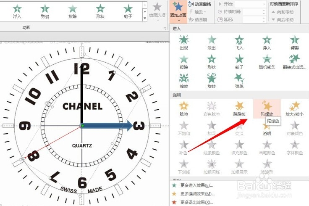309x206 pixels.
Task: Choose the 弹跳 entrance effect
Action: pyautogui.click(x=239, y=81)
